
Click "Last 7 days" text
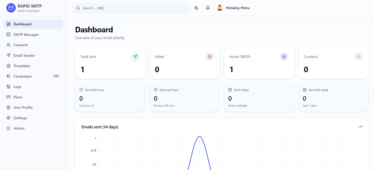310,106
